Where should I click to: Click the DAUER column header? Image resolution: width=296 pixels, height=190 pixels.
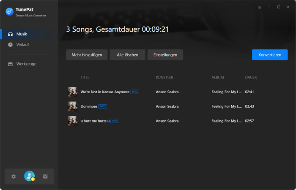[x=251, y=77]
